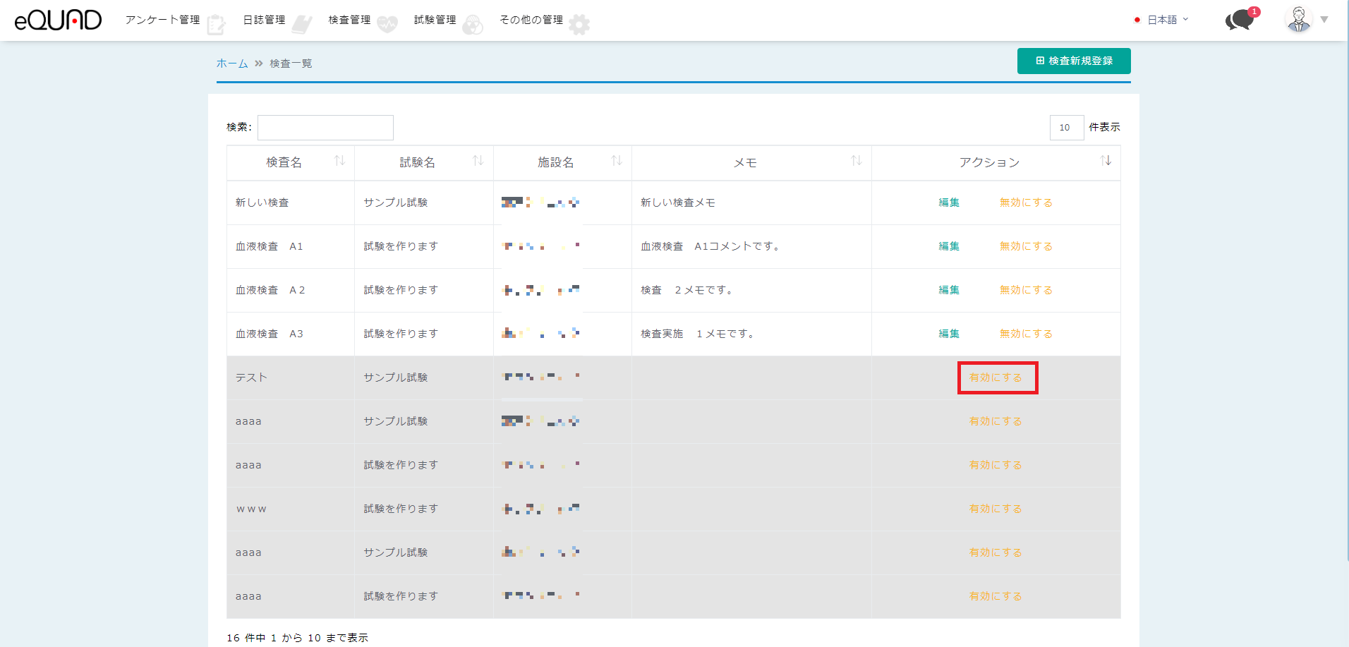Sort by 施設名 column arrows

[616, 162]
